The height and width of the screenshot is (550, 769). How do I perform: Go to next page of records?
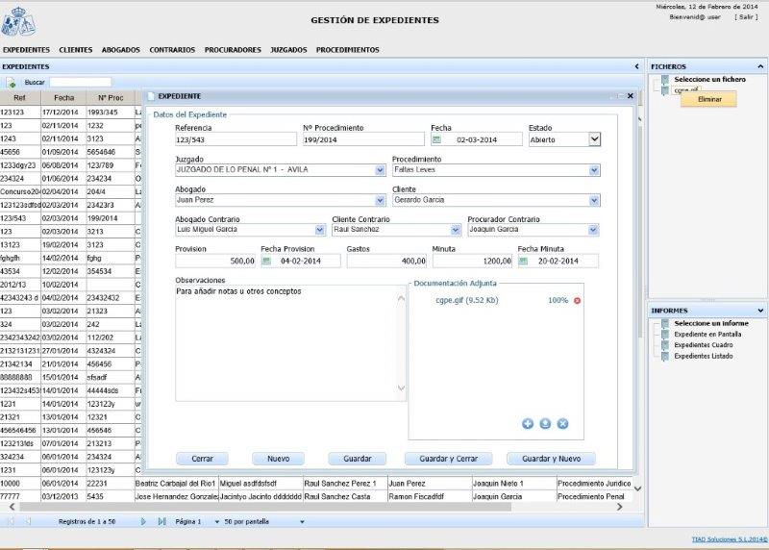tap(143, 521)
